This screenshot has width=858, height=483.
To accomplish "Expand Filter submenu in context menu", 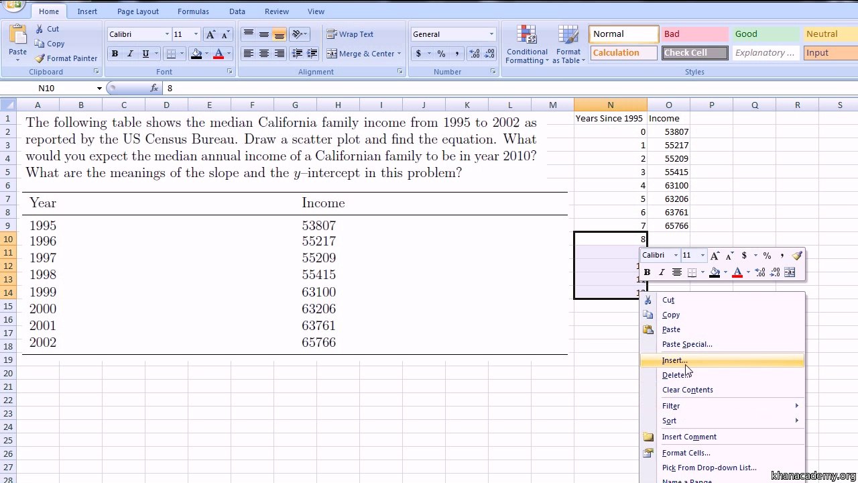I will point(797,406).
